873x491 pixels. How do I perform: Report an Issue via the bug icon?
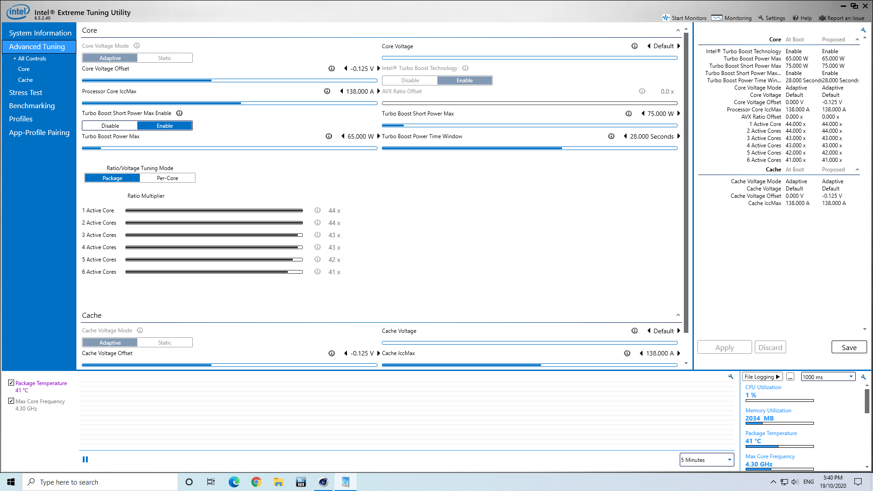(842, 18)
